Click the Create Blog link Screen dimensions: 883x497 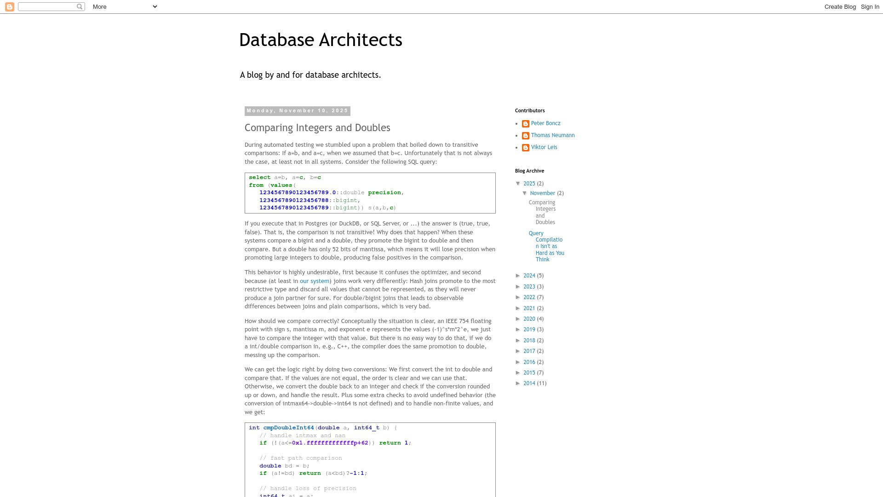[x=840, y=6]
